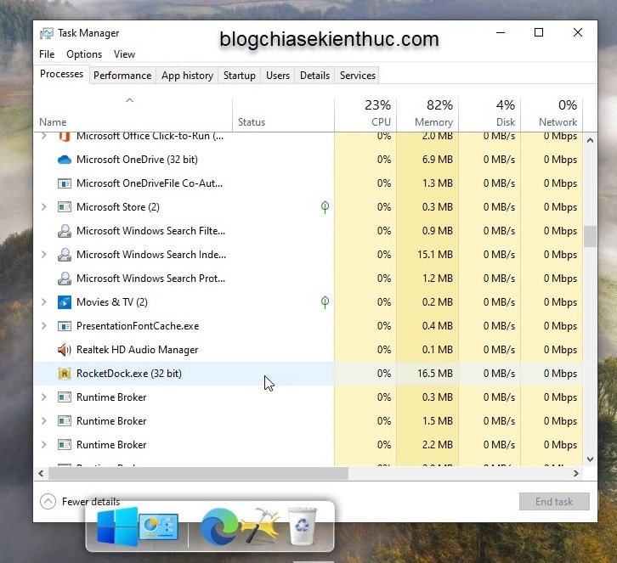
Task: Click the first Runtime Broker 0.3 MB icon
Action: pos(65,397)
